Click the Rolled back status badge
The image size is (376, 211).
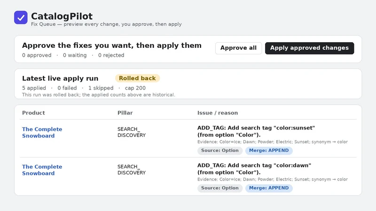pos(137,78)
